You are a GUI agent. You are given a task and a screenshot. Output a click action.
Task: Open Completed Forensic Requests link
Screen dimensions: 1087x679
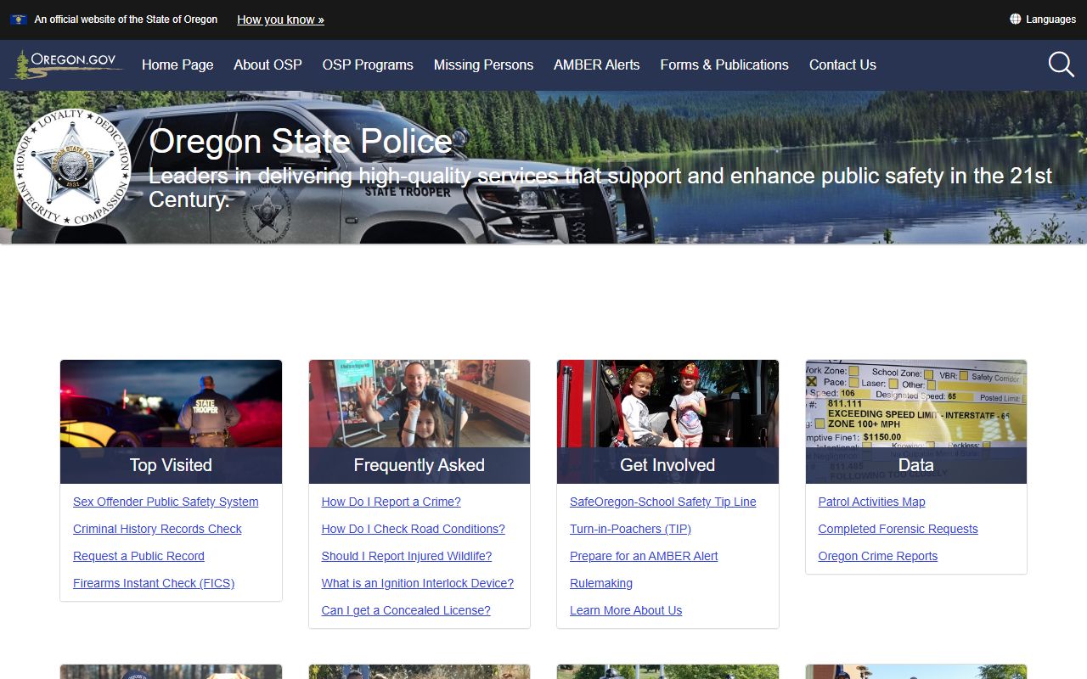[x=898, y=529]
